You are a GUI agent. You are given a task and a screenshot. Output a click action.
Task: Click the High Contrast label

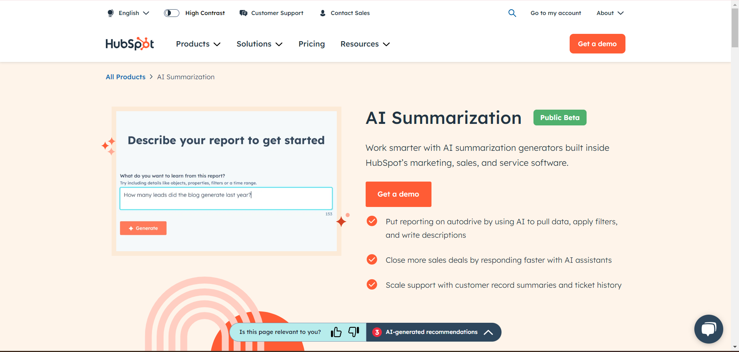click(x=205, y=13)
